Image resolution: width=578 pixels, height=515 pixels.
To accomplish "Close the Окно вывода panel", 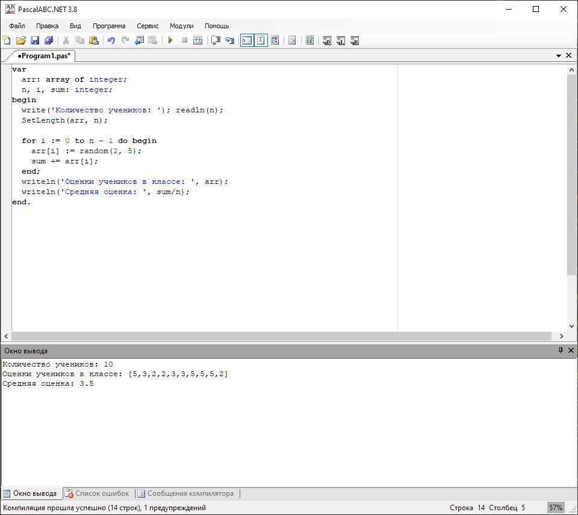I will point(571,350).
